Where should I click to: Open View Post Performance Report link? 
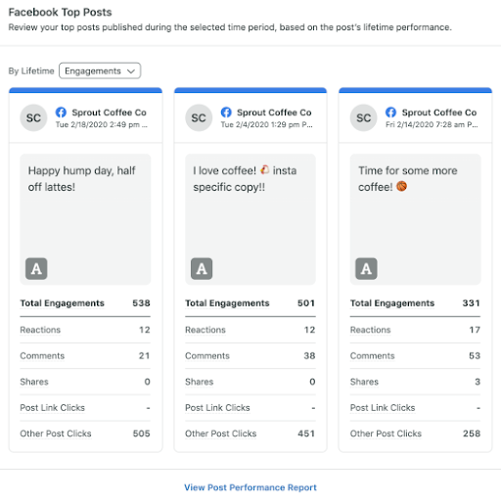(x=250, y=487)
